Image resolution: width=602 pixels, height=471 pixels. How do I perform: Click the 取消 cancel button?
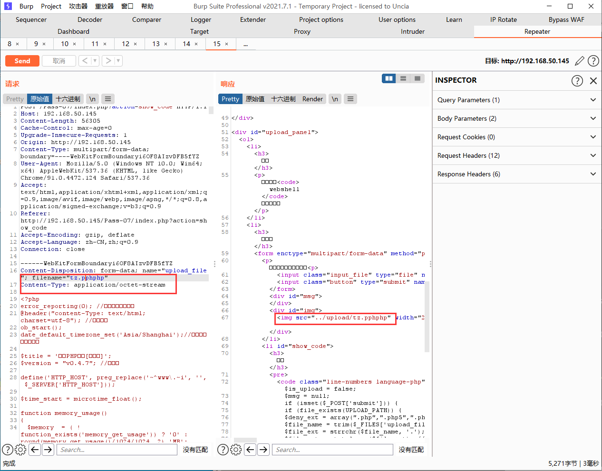59,61
